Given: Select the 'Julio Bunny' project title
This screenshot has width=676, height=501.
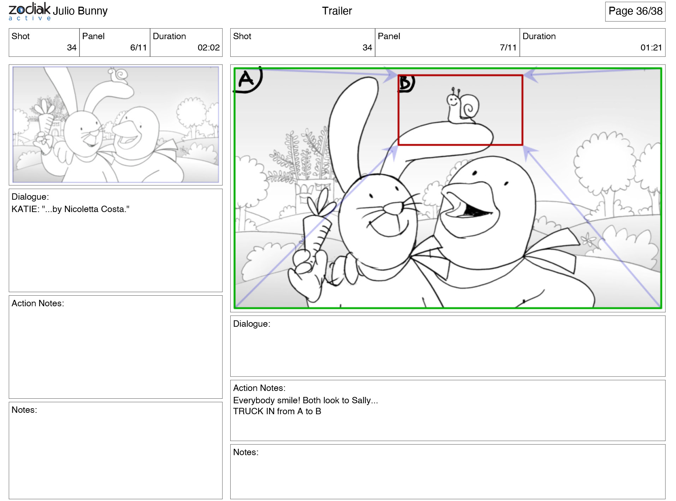Looking at the screenshot, I should click(x=80, y=11).
